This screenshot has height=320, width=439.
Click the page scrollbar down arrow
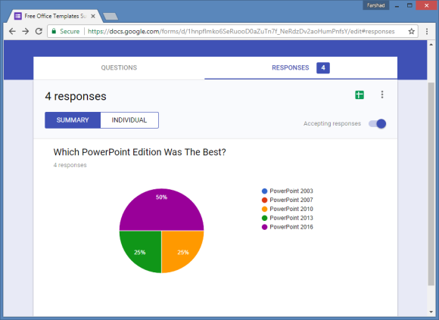(431, 312)
